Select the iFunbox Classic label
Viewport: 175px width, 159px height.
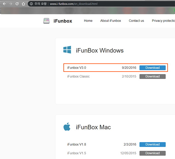pos(78,76)
